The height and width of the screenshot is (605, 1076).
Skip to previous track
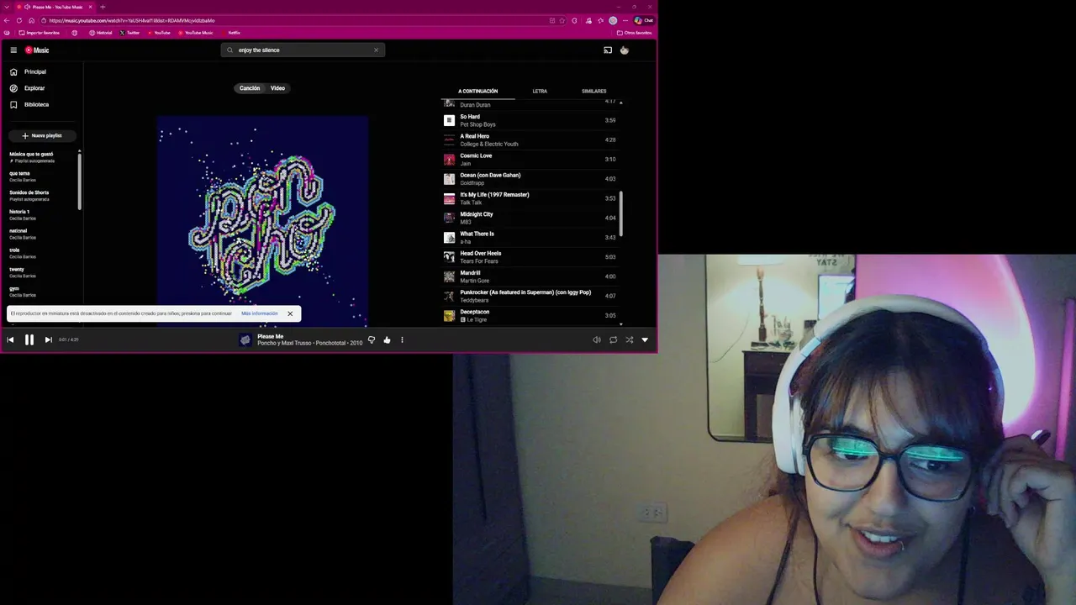coord(10,339)
